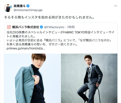Click the 横浜バニラ株式会社 red logo avatar
This screenshot has width=121, height=103.
point(9,27)
